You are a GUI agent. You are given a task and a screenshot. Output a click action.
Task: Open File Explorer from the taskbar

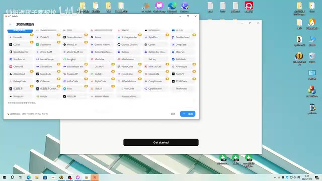[x=37, y=177]
